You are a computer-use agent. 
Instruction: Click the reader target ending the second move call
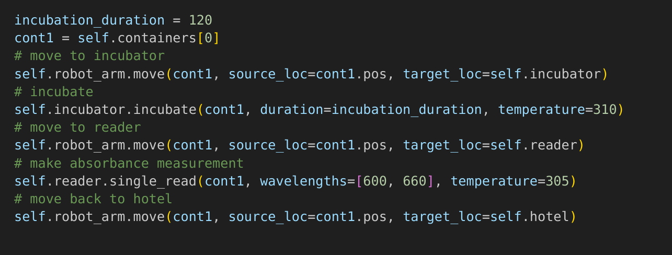point(553,145)
